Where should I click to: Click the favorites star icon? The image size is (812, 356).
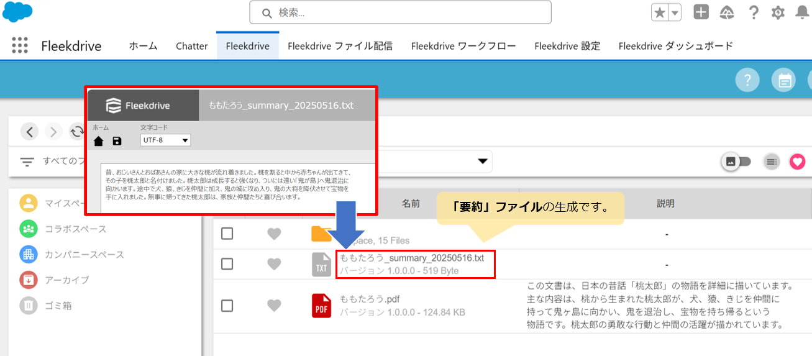pyautogui.click(x=659, y=12)
